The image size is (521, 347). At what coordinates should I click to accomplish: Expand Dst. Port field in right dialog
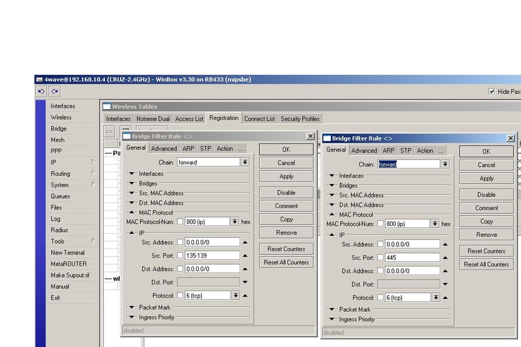(x=445, y=284)
